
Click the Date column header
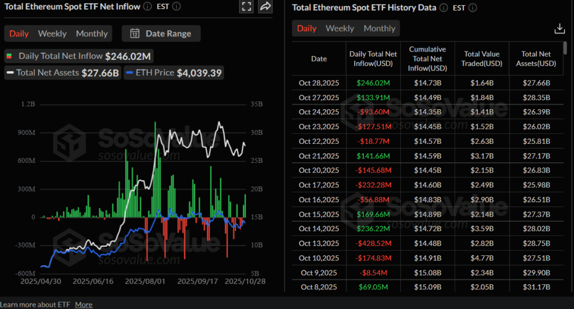tap(319, 59)
